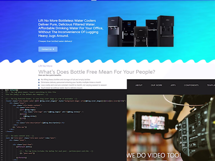Open the OUR WORK menu item

click(x=156, y=85)
